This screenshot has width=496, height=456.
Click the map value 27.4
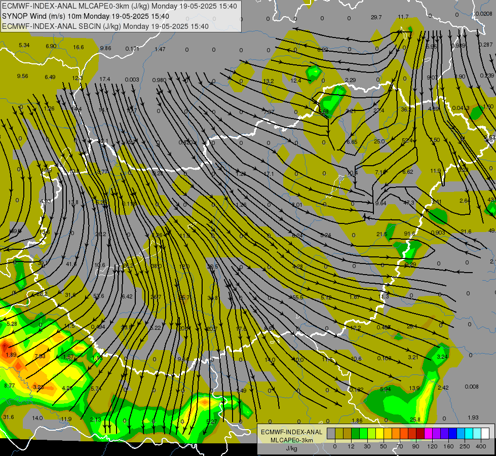378,110
